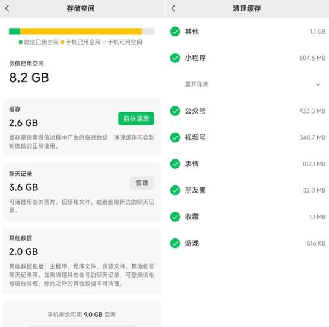Tap the 手机已用空间 legend label
This screenshot has height=327, width=329.
click(83, 42)
